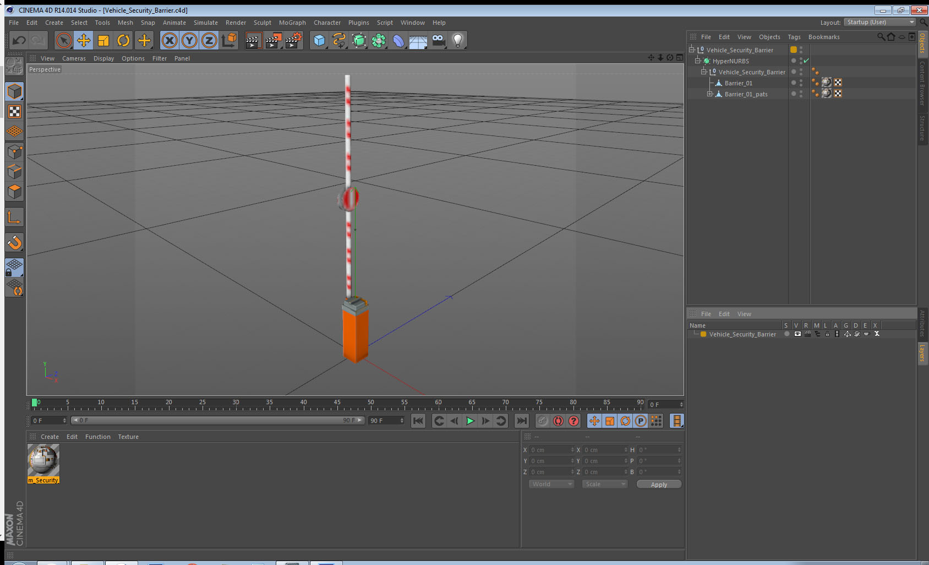Add a Cube primitive object
Image resolution: width=929 pixels, height=565 pixels.
pyautogui.click(x=319, y=40)
